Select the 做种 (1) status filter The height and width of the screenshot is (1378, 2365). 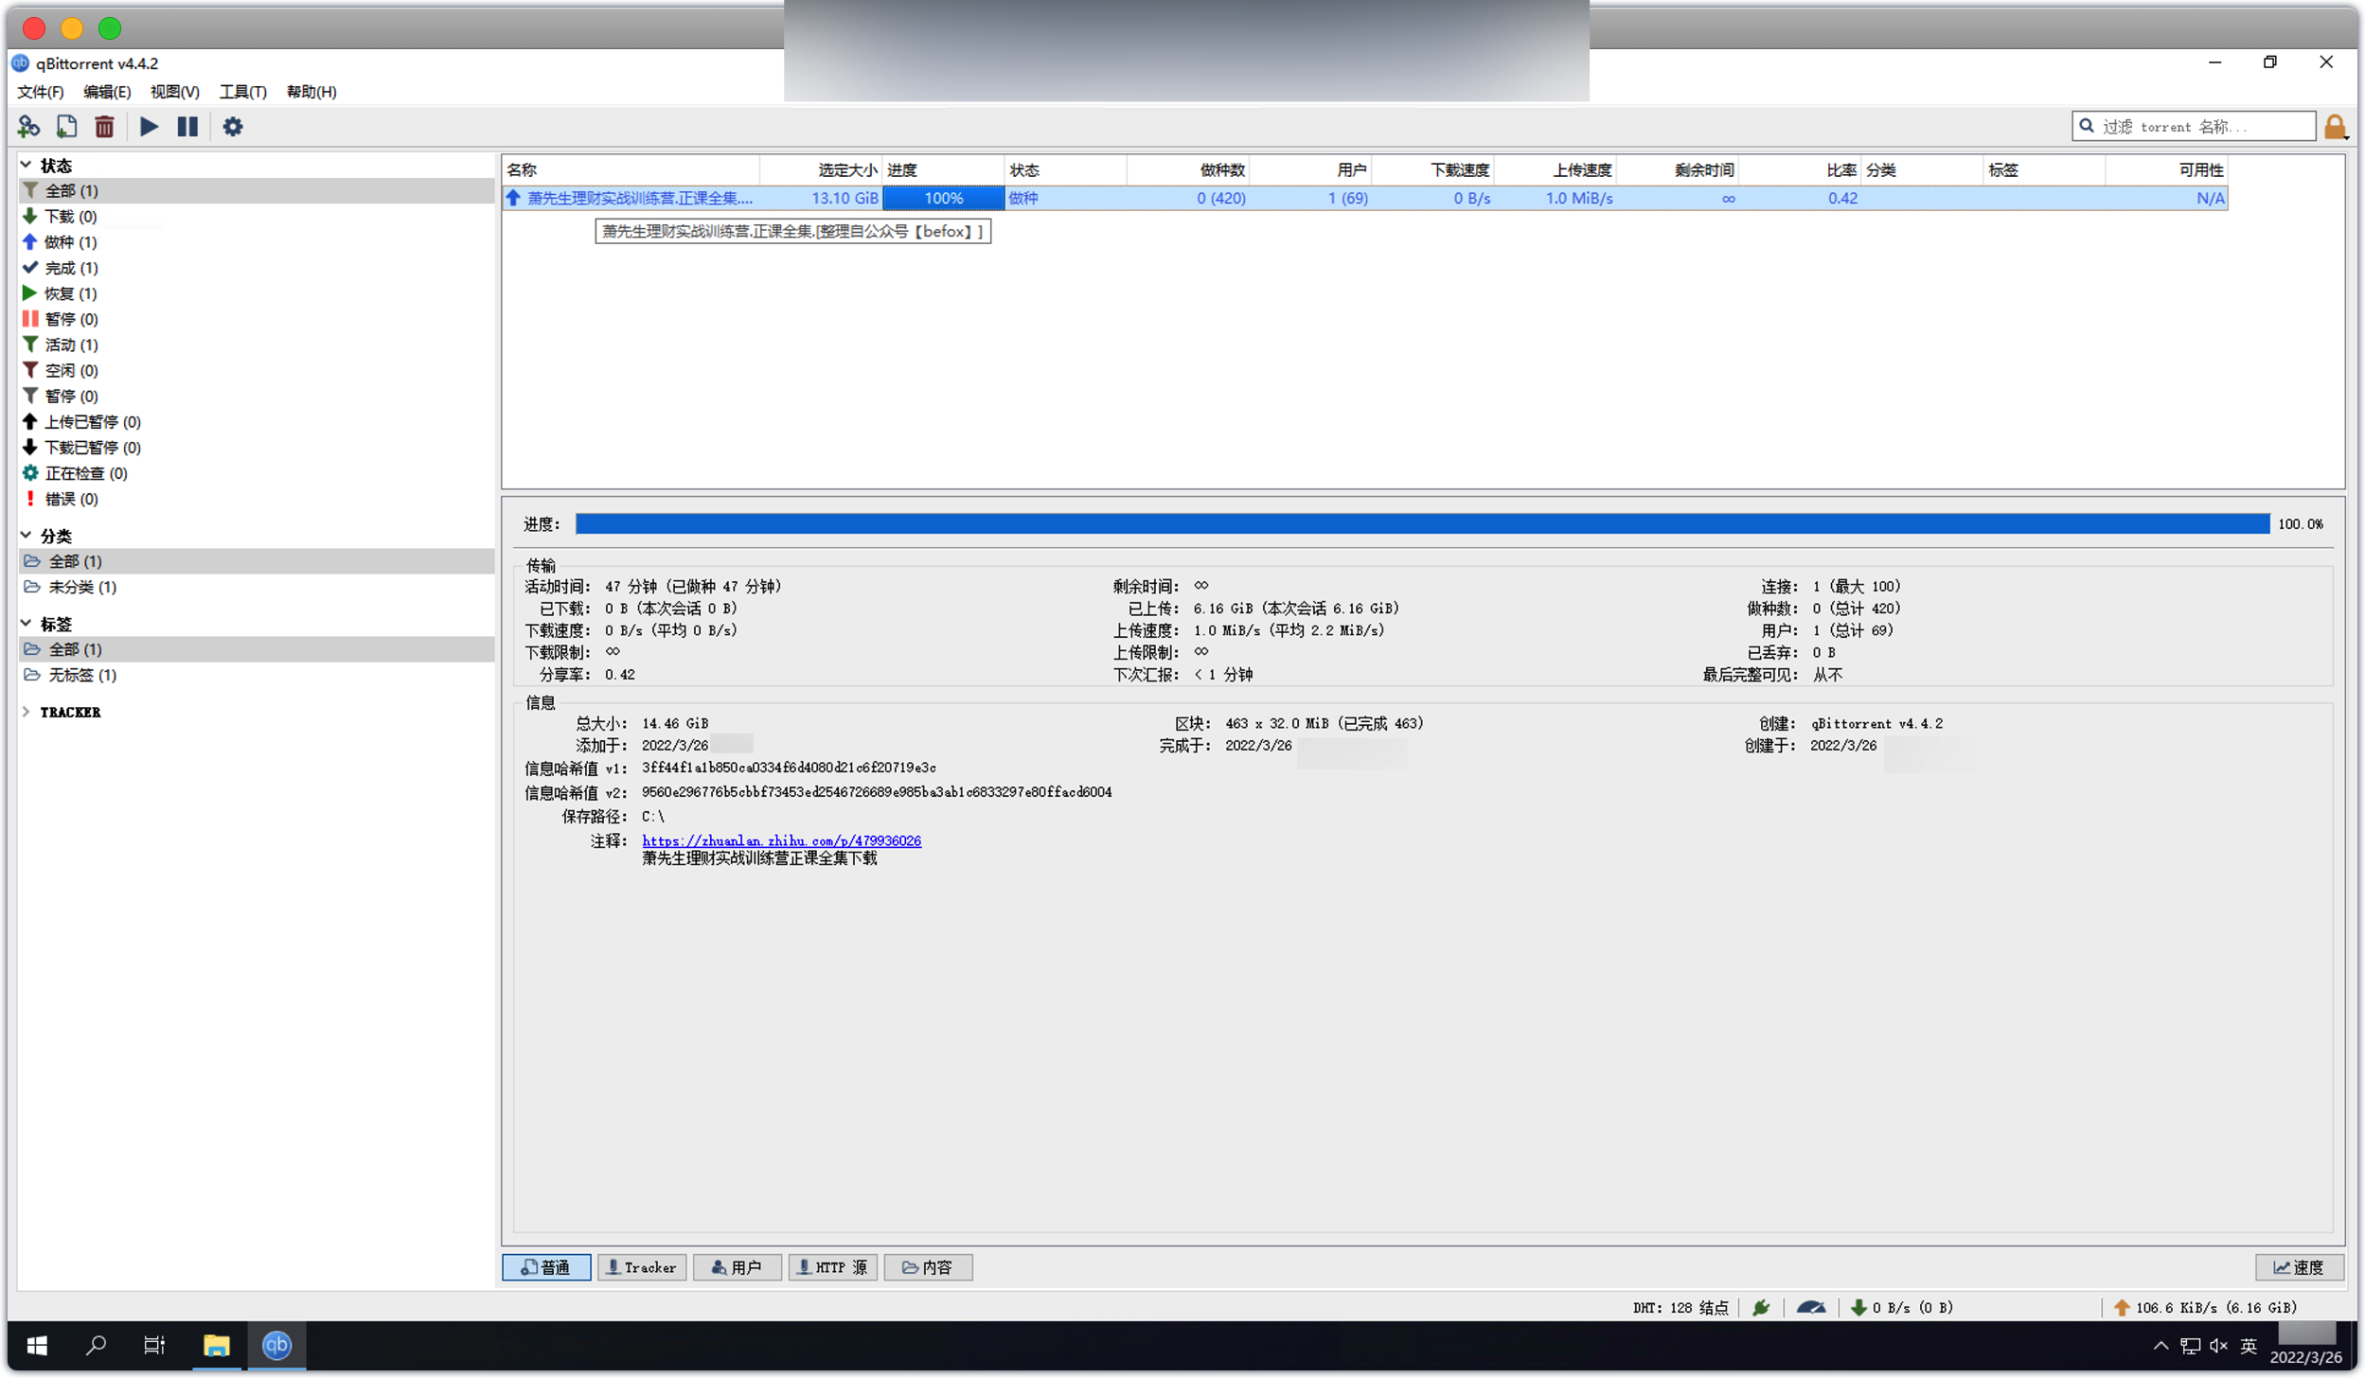point(257,241)
